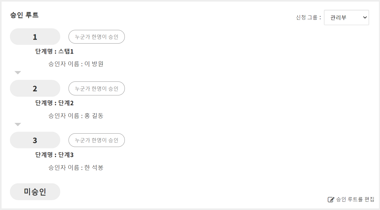Screen dimensions: 380x210
Task: Open the 신청 그룹 dropdown showing 관리부
Action: 346,18
